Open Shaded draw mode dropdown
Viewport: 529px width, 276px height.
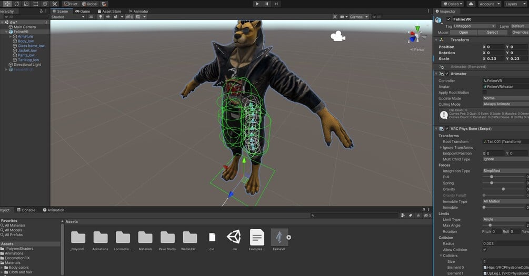click(x=68, y=16)
